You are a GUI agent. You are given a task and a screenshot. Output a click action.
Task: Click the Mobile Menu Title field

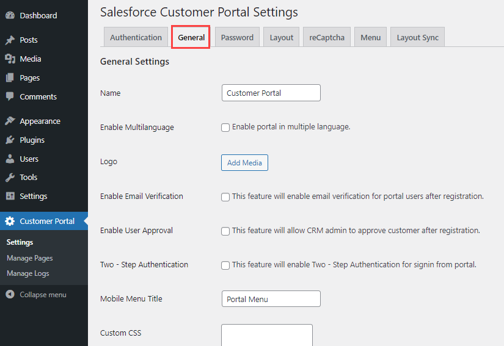point(271,299)
